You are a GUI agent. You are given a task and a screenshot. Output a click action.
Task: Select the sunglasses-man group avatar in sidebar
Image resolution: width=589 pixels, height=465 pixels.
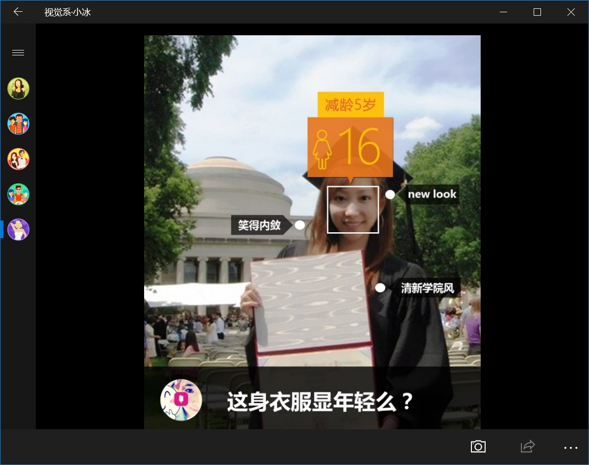click(18, 194)
